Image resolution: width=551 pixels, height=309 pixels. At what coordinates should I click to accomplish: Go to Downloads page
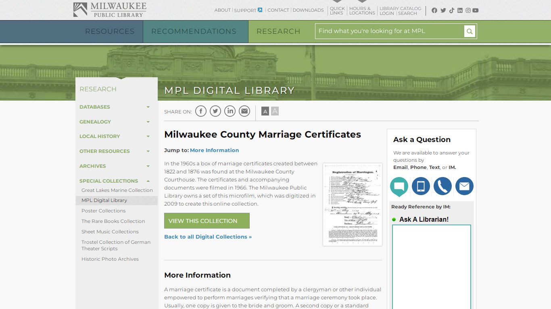pos(308,10)
